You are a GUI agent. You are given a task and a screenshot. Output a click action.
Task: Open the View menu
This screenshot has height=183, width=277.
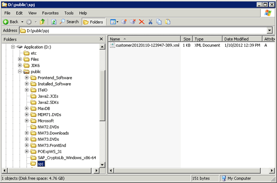click(32, 13)
